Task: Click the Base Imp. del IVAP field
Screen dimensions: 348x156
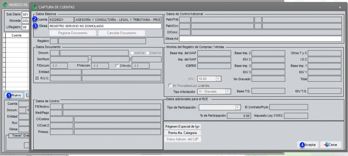Action: coord(214,53)
